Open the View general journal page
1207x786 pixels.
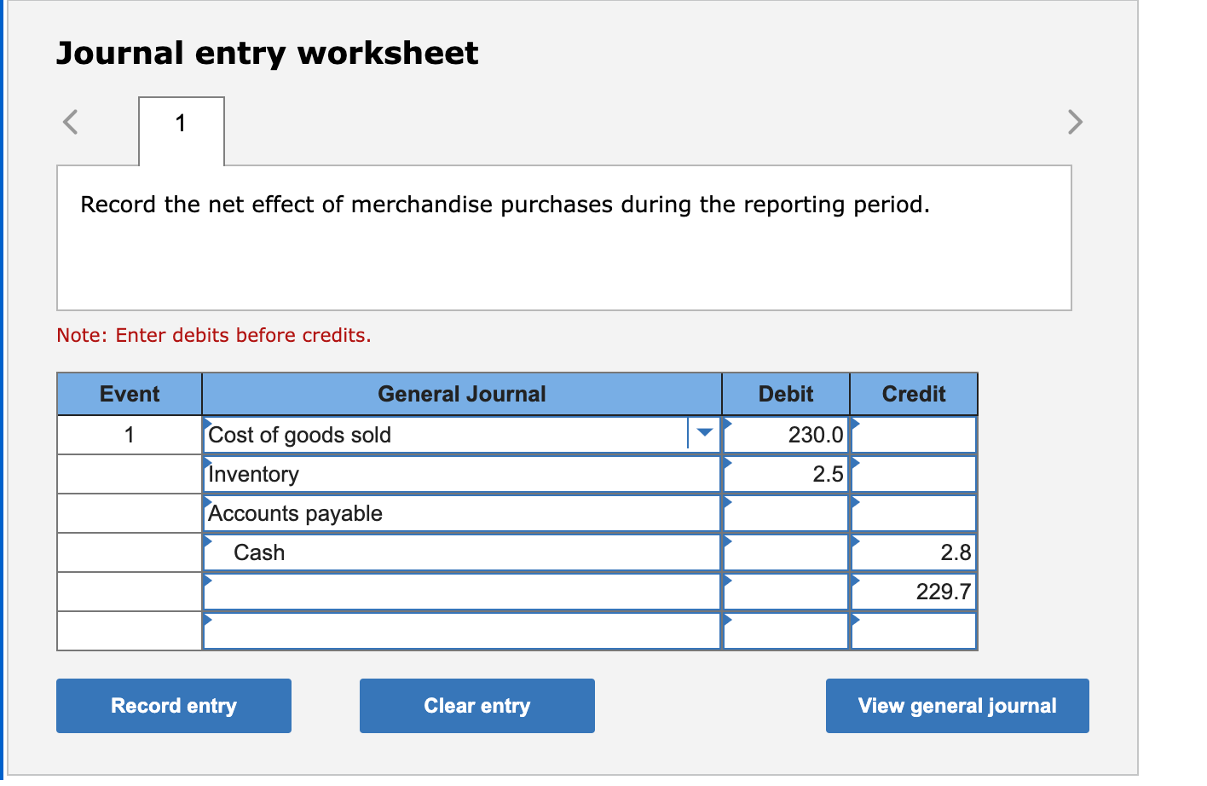[x=956, y=705]
